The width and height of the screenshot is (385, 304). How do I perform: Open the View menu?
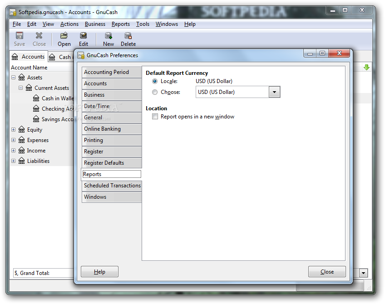tap(48, 24)
